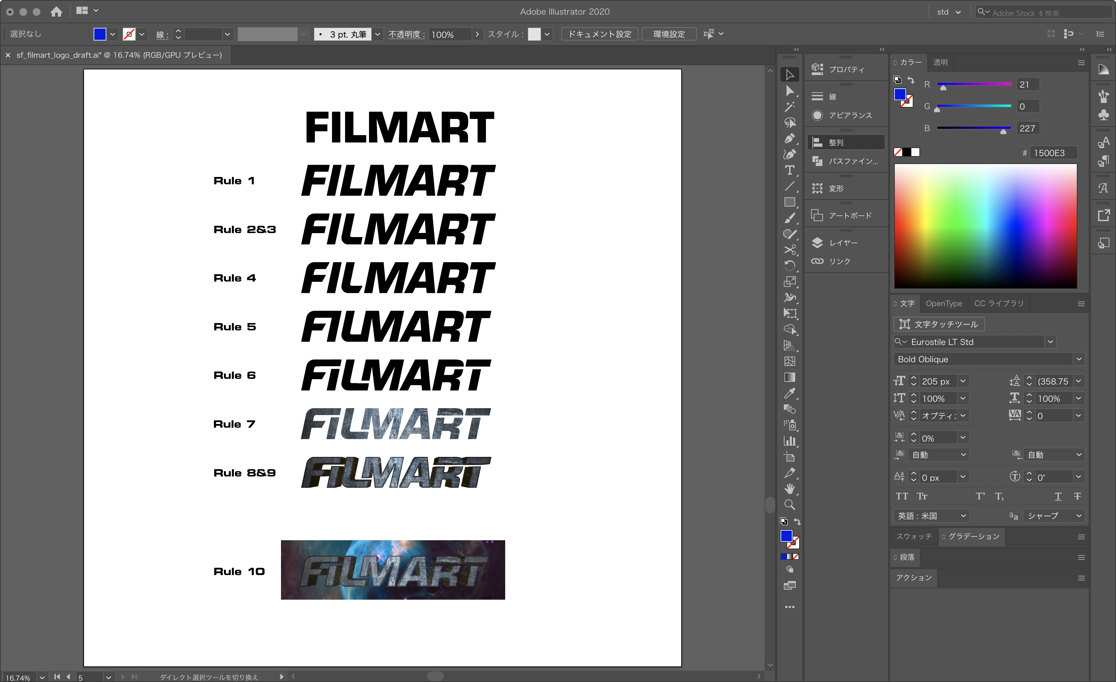Select the Hand tool
The width and height of the screenshot is (1116, 682).
coord(790,489)
